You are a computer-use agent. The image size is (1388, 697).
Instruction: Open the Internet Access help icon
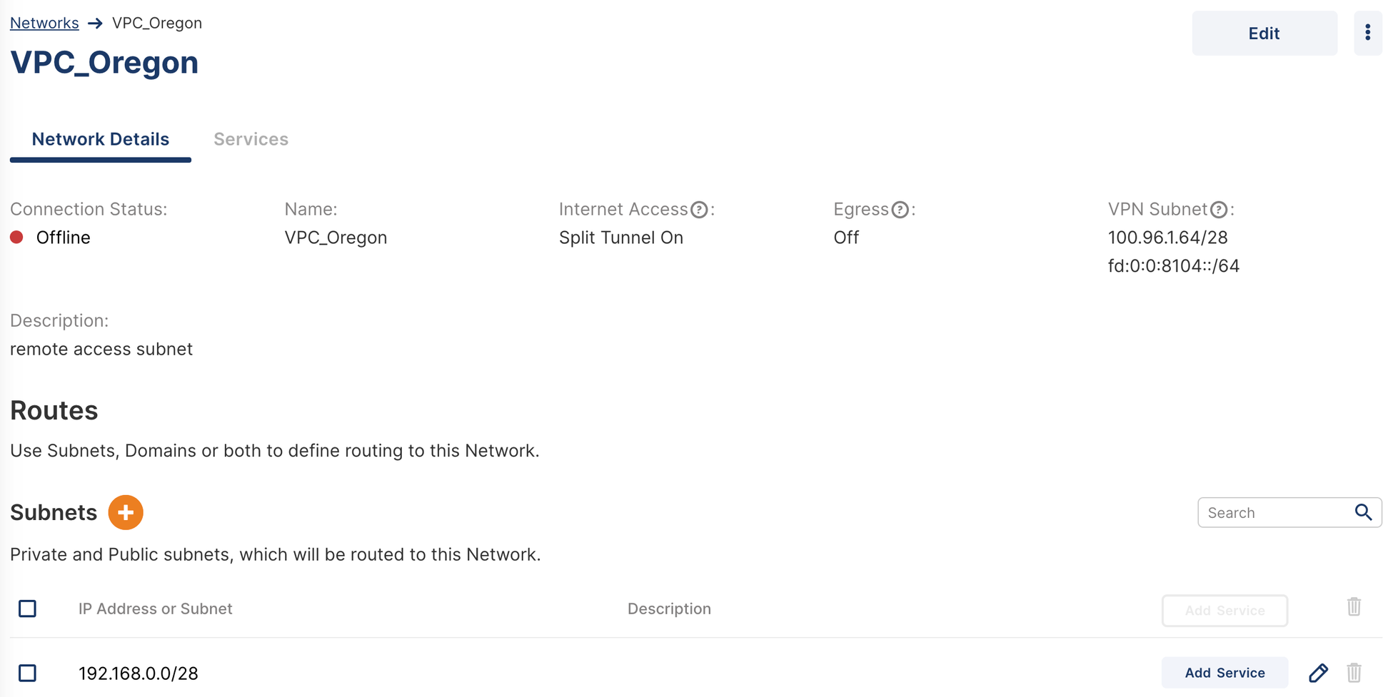pyautogui.click(x=699, y=210)
